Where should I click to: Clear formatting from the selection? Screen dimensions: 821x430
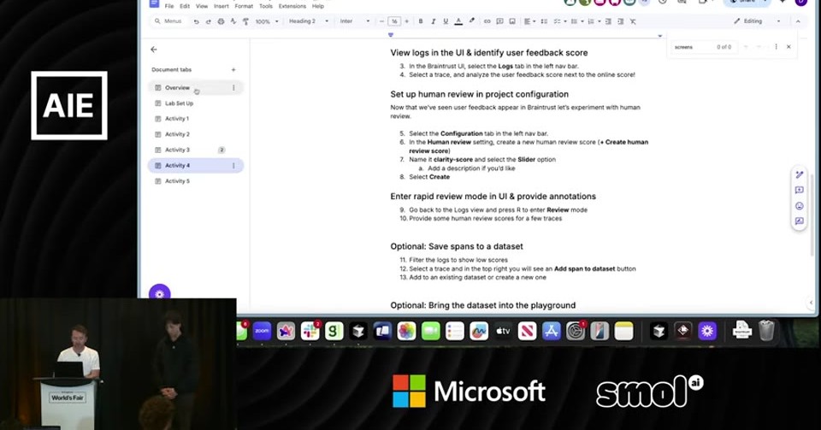tap(633, 21)
